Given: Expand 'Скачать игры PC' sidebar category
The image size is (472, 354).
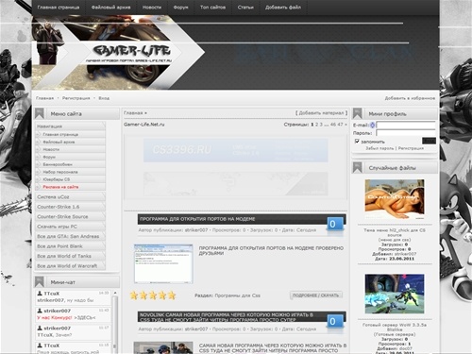Looking at the screenshot, I should [71, 227].
